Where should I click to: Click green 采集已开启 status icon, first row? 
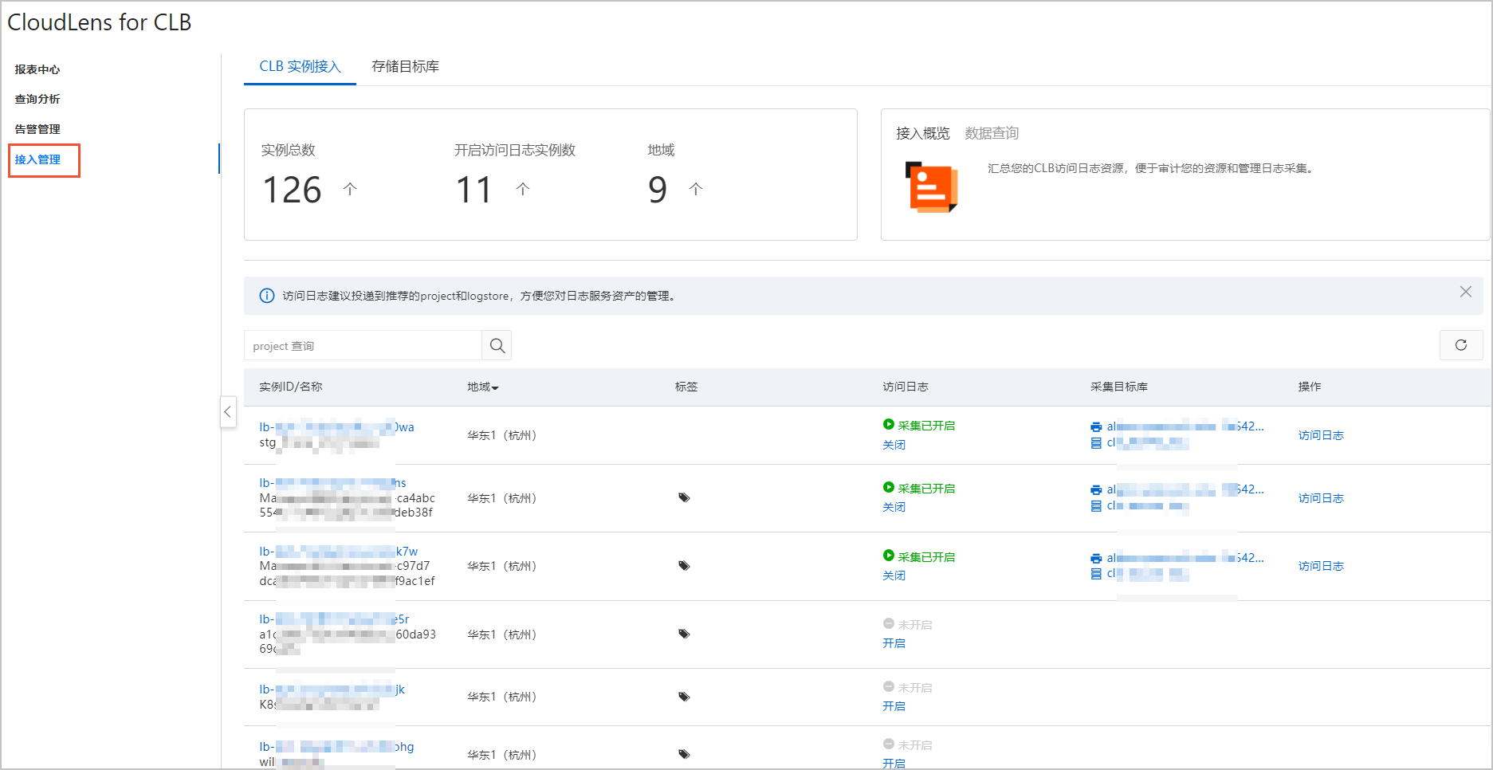tap(889, 425)
